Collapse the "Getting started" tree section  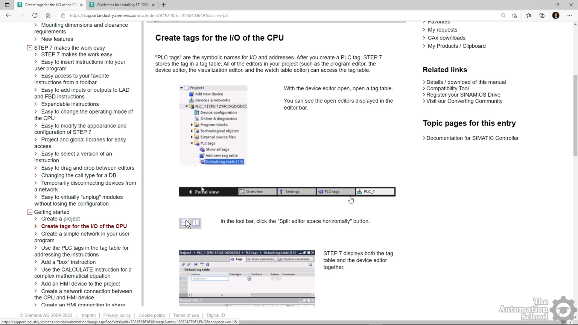[29, 212]
